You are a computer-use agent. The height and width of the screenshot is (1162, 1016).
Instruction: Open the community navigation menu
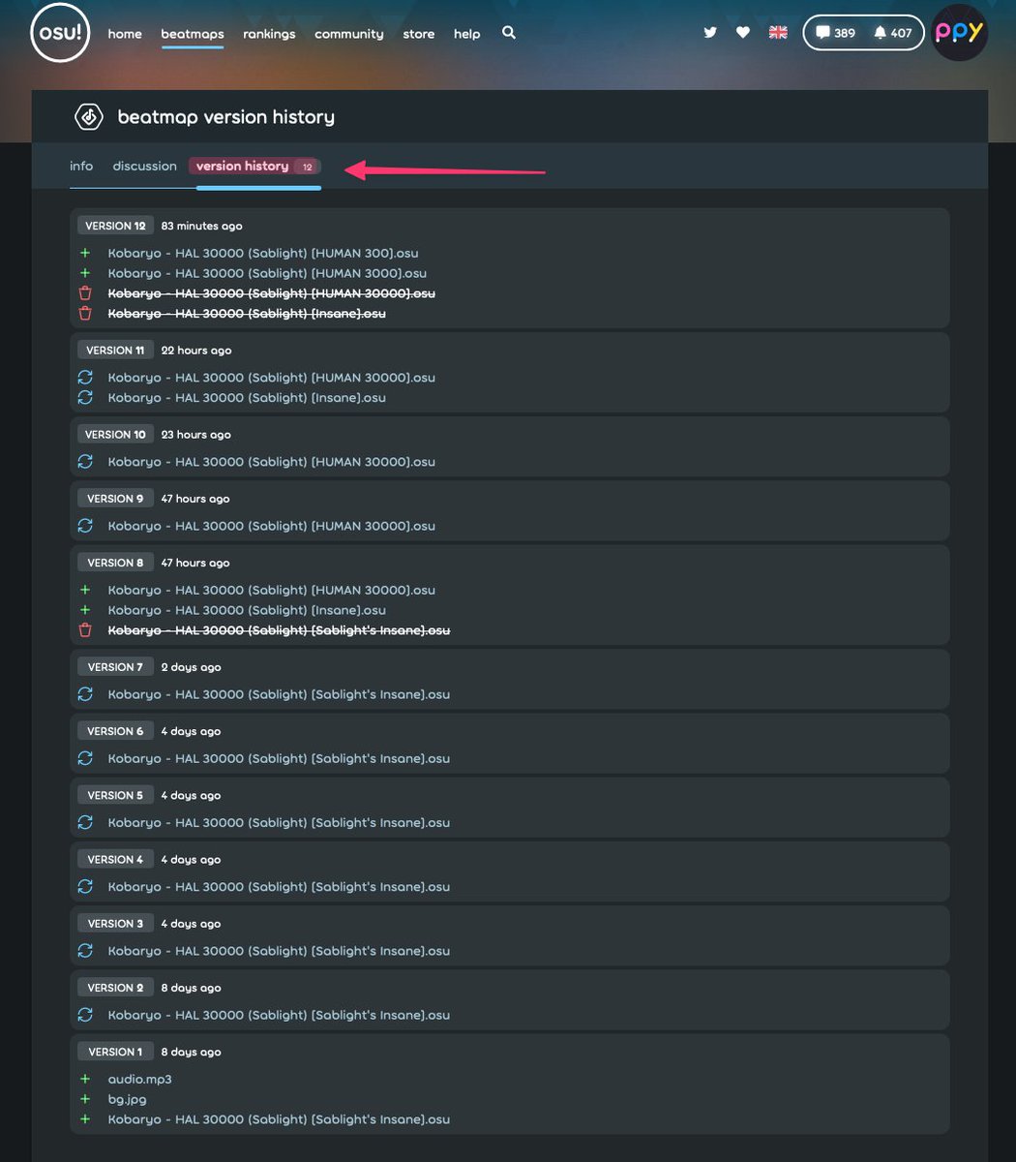[349, 34]
